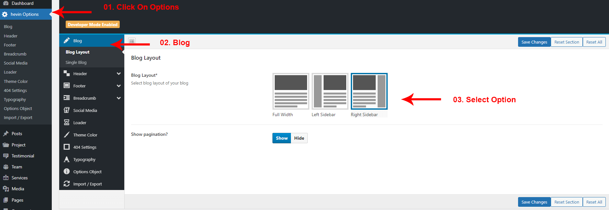Click the bottom Reset All button

594,202
